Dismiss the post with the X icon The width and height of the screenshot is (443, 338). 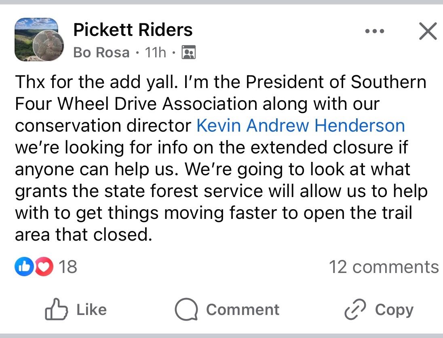click(x=428, y=31)
